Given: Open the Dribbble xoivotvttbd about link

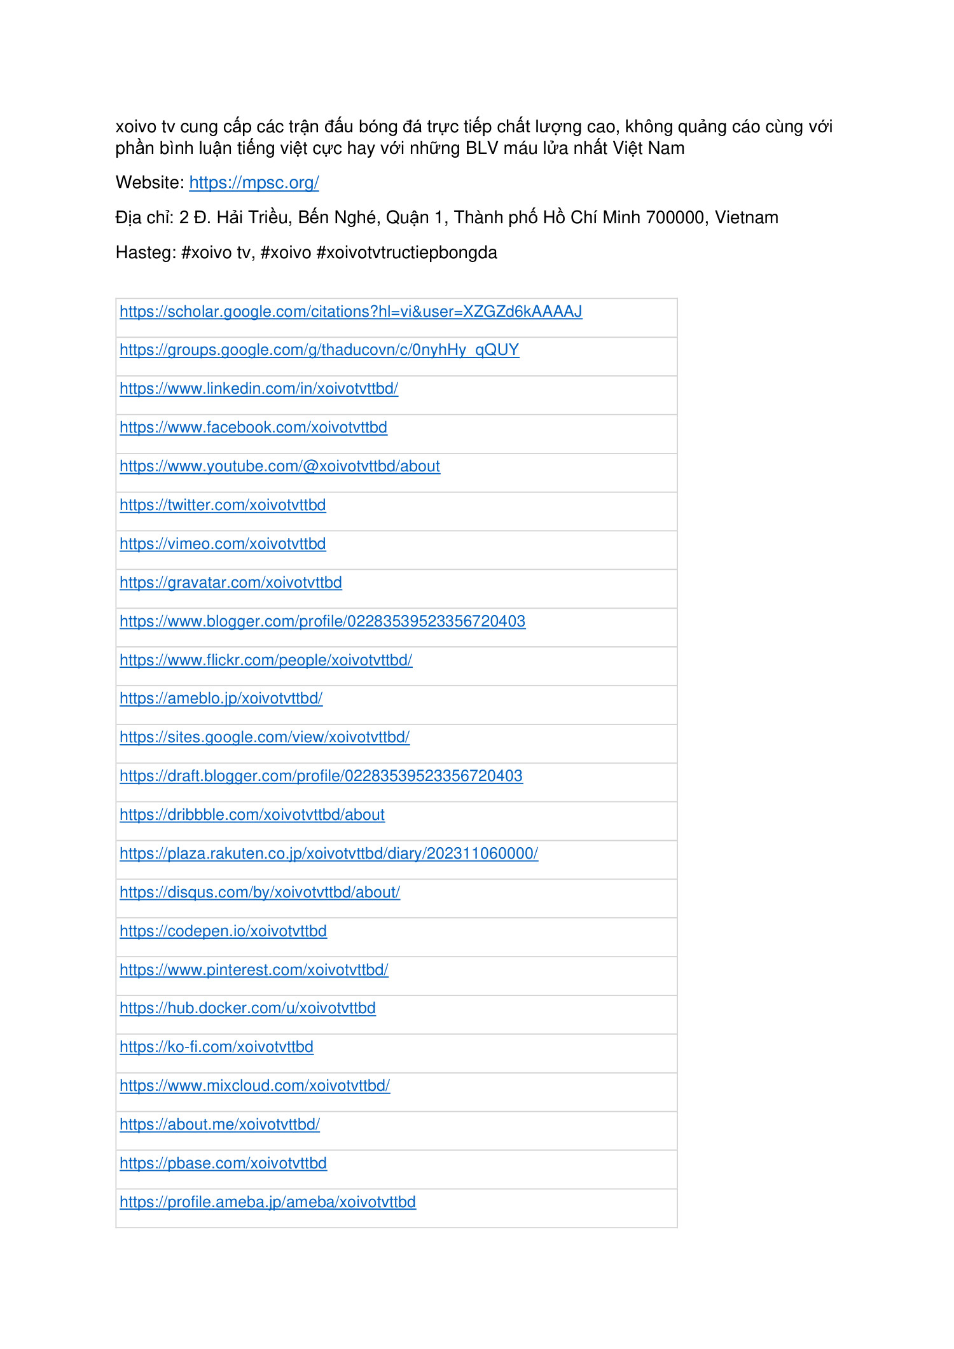Looking at the screenshot, I should (x=252, y=815).
